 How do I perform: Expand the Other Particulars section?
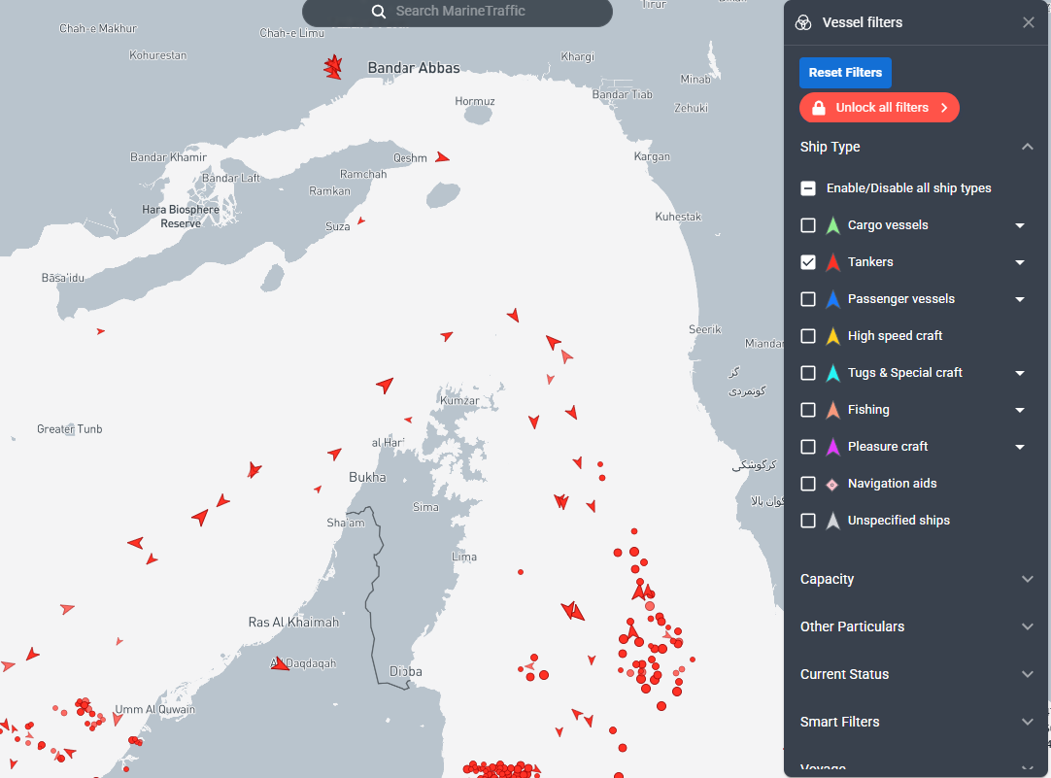coord(916,626)
